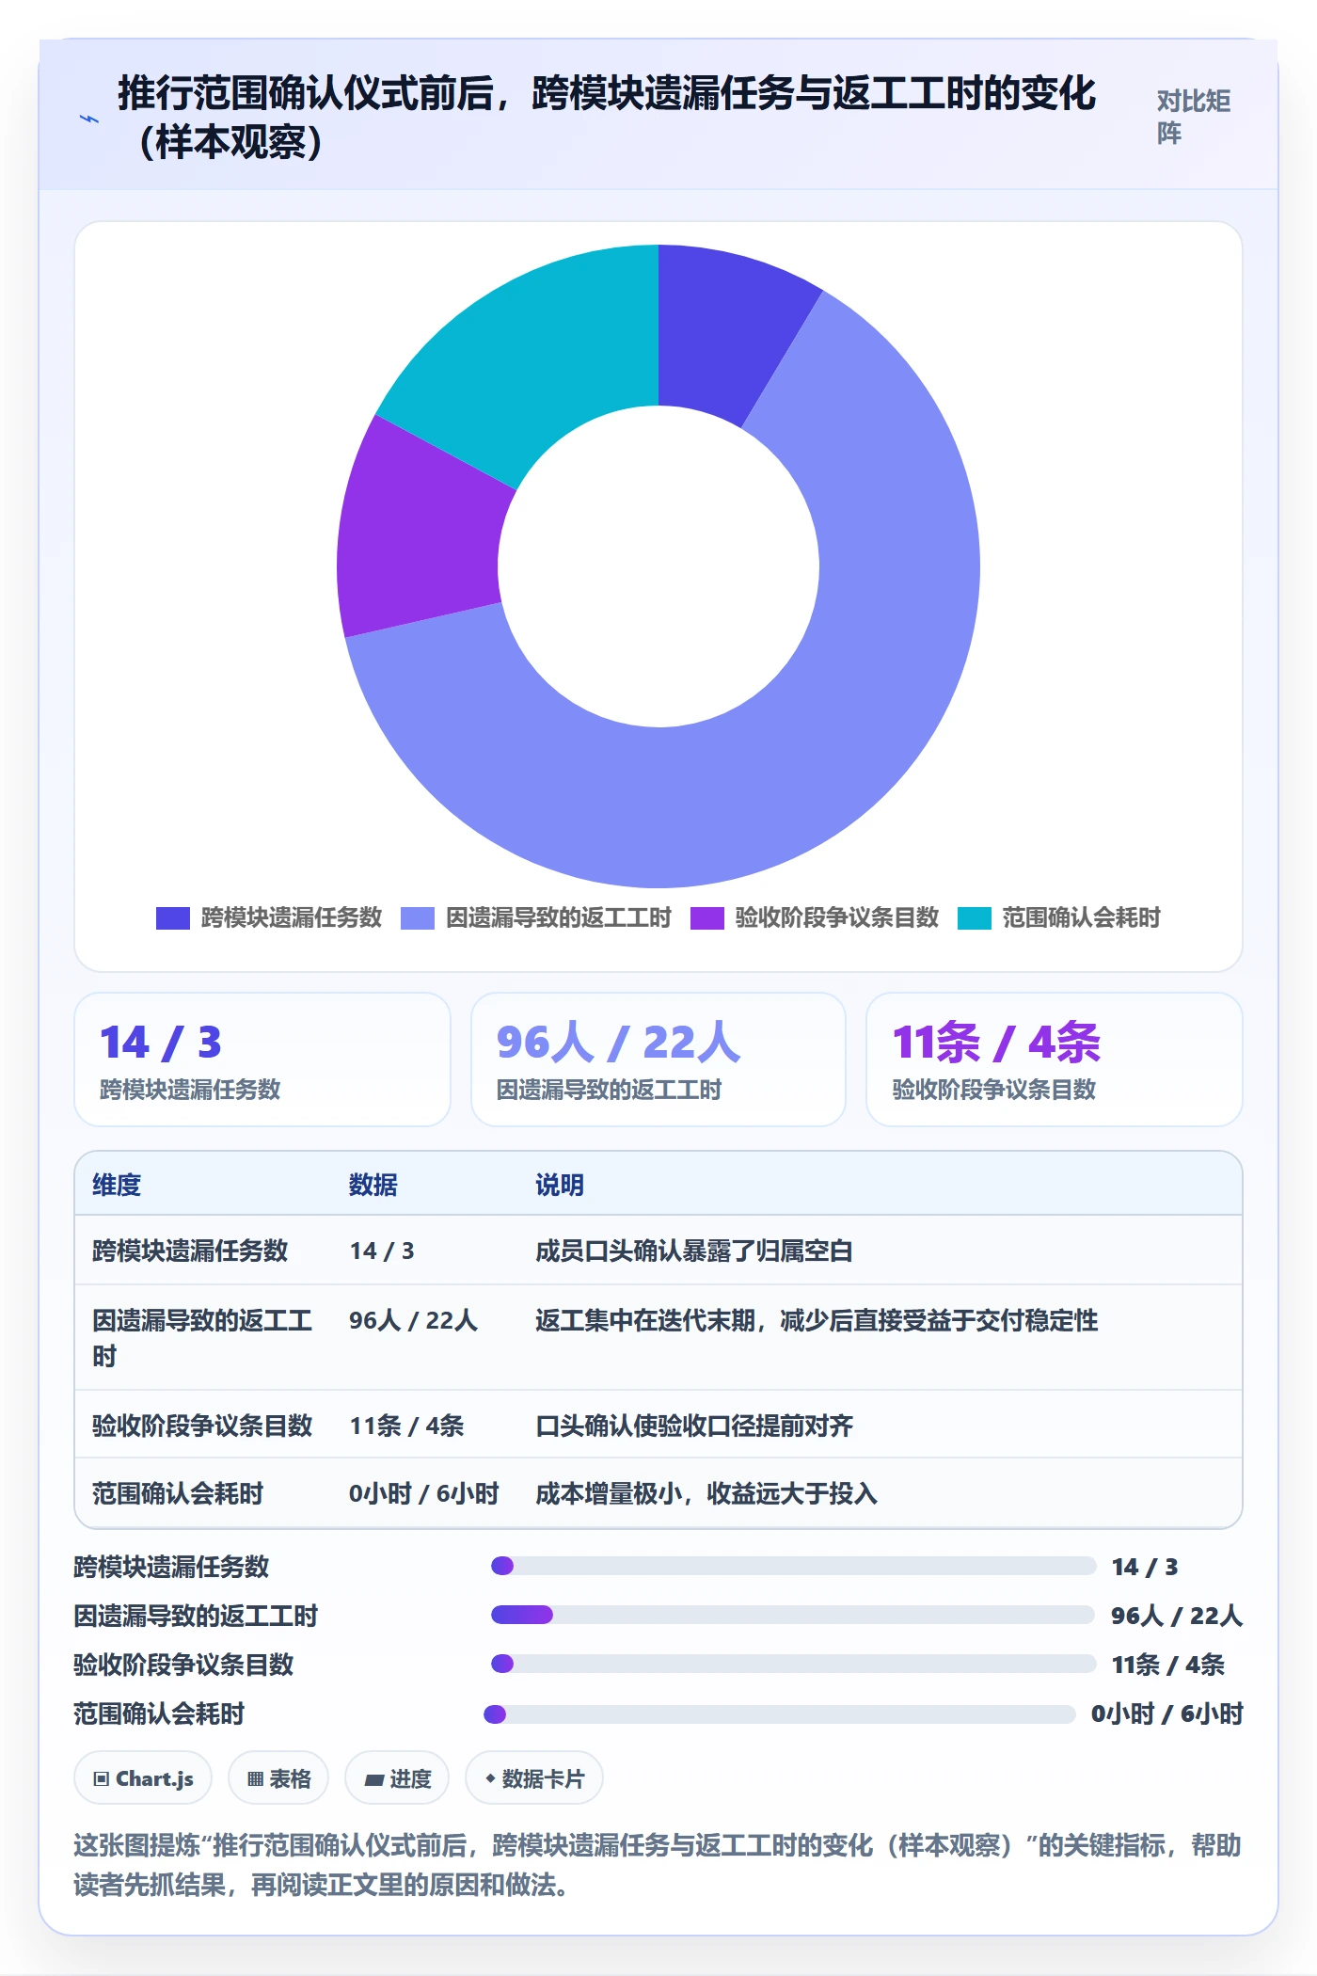Screen dimensions: 1317x1976
Task: Toggle the 因遗漏导致的返工工时 legend color swatch
Action: point(418,918)
